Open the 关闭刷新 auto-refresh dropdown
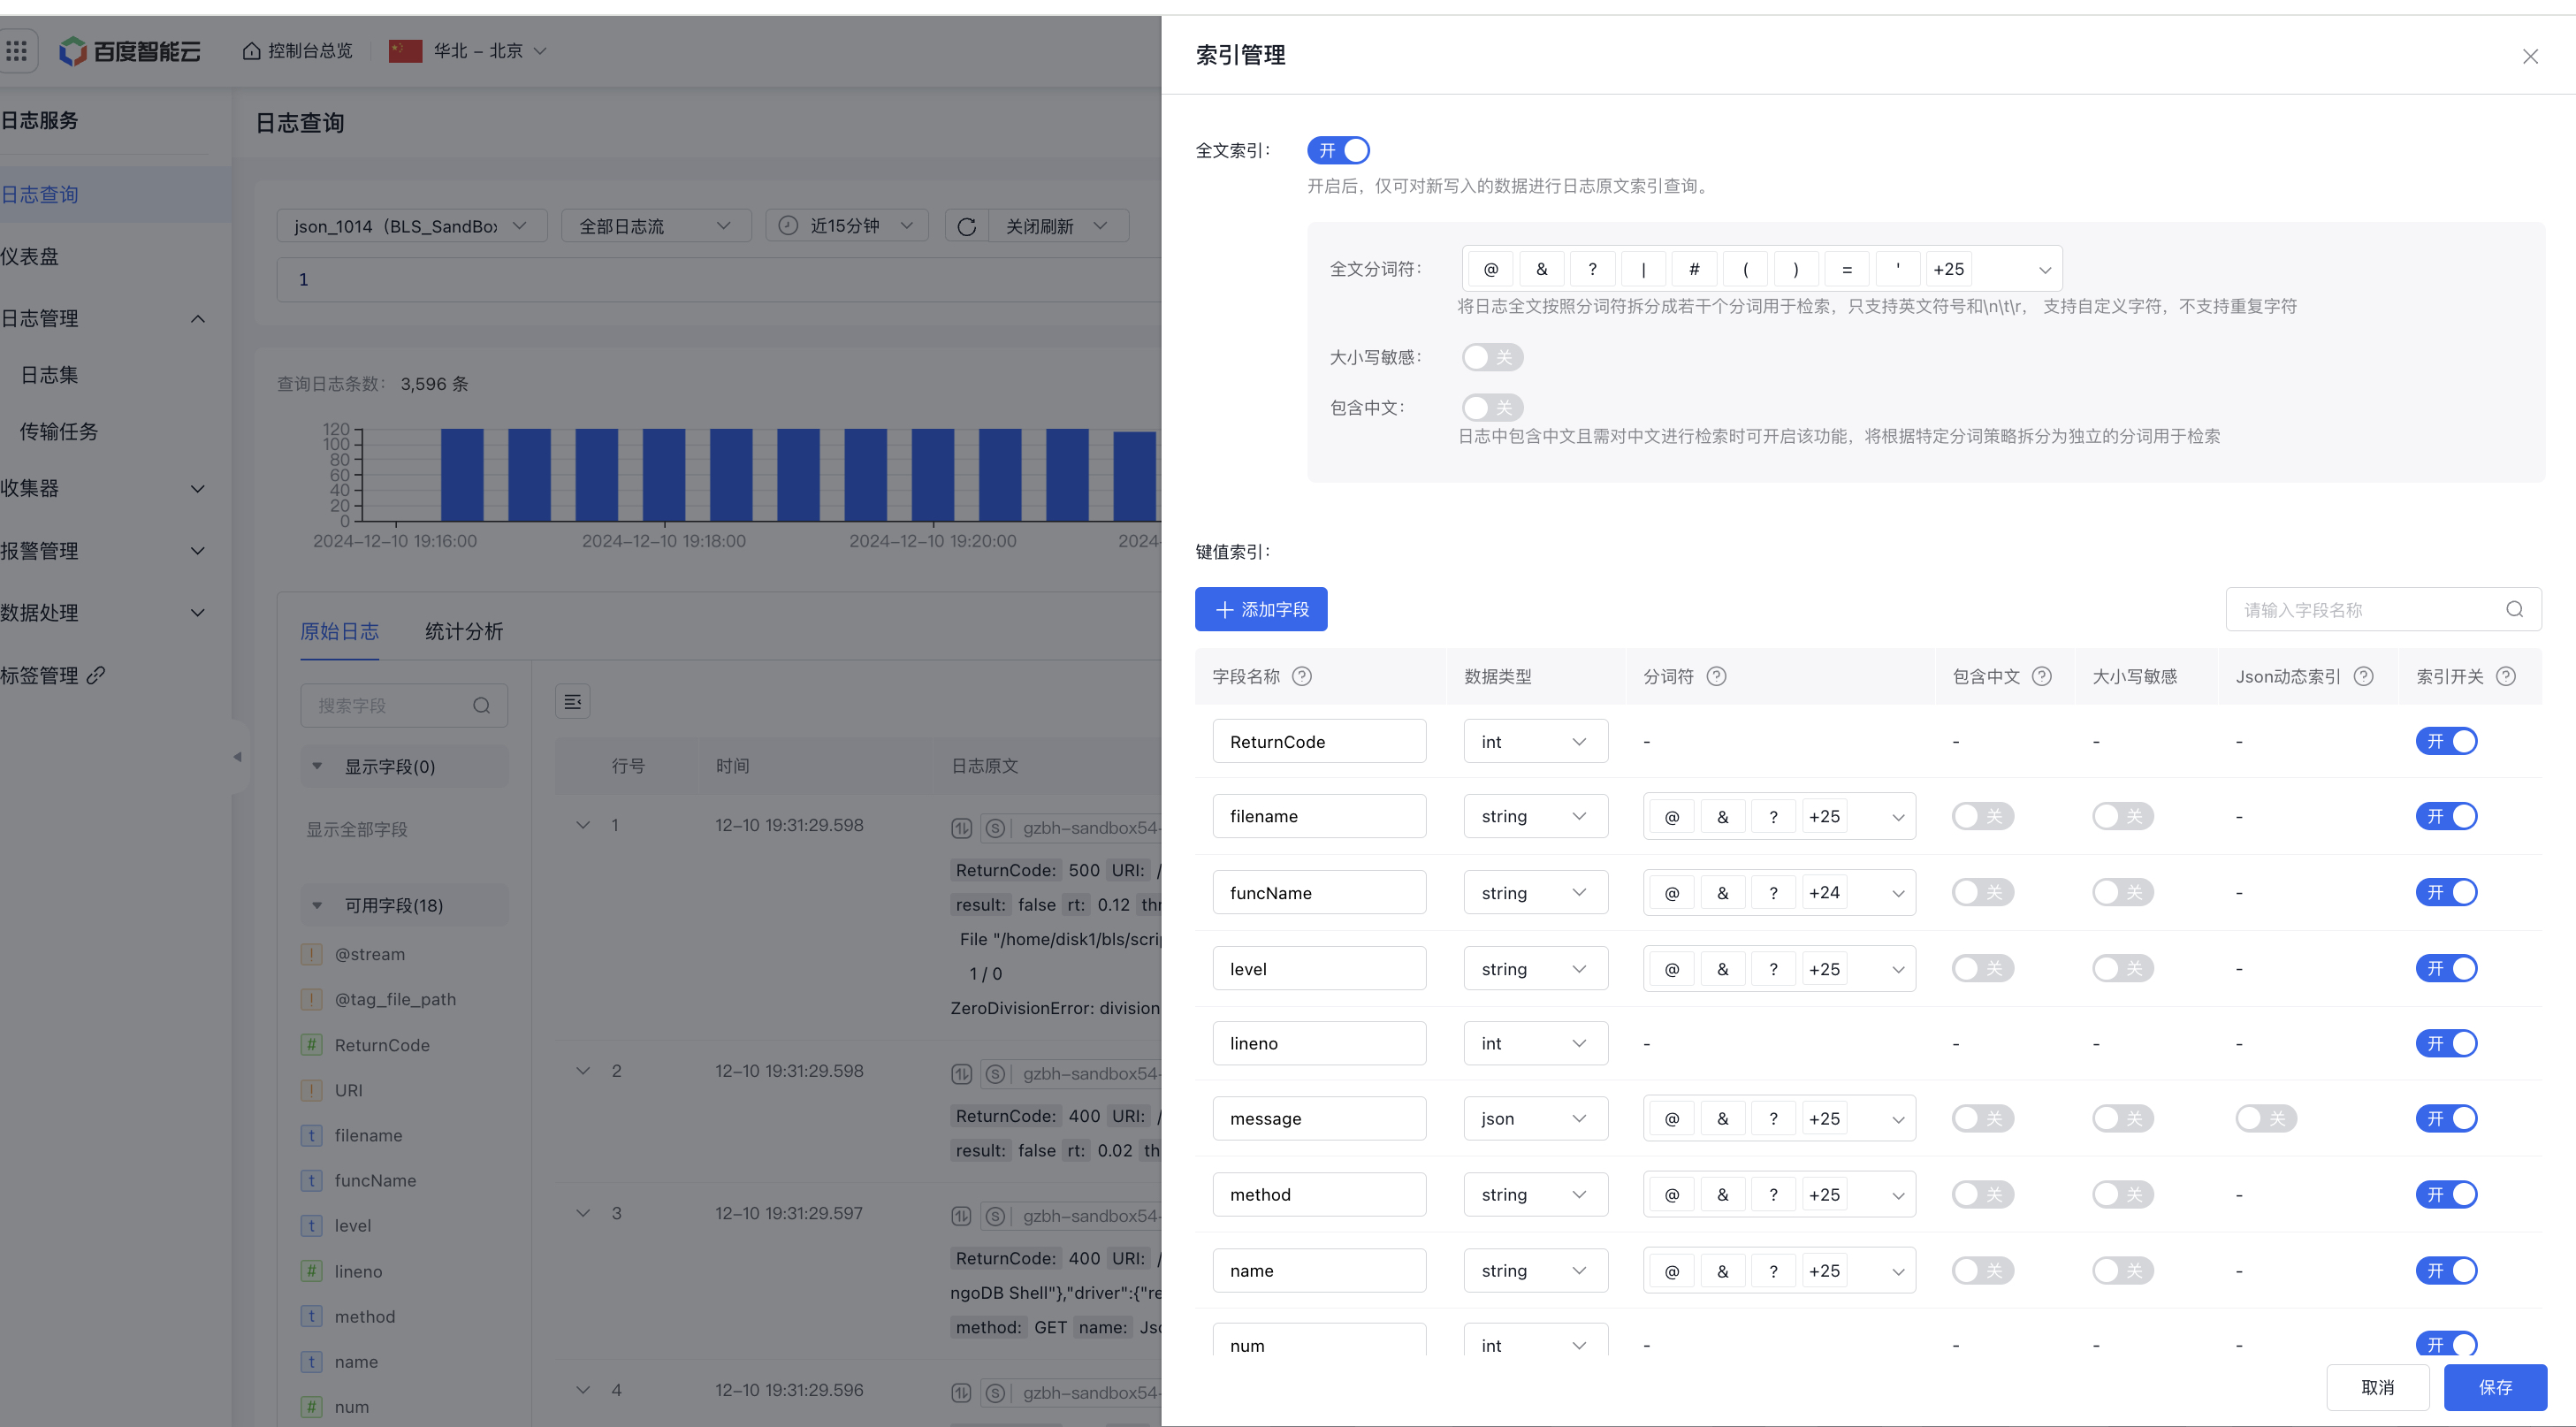Screen dimensions: 2576x1427 click(x=1058, y=227)
